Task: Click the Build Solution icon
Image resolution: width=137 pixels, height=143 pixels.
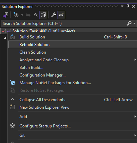Action: pos(12,37)
